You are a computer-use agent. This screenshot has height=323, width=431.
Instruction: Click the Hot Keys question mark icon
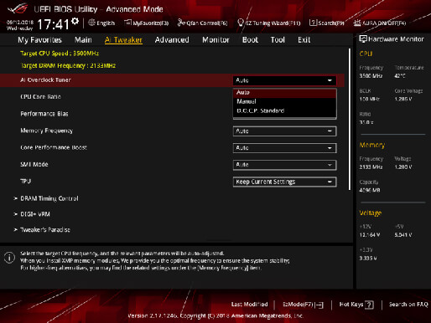(369, 305)
